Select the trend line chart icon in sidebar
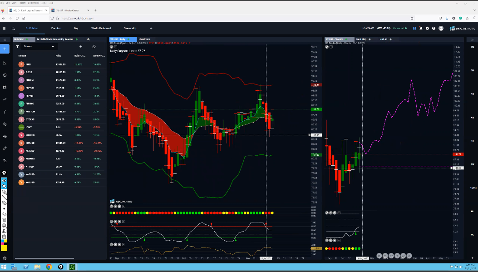This screenshot has height=272, width=478. (5, 99)
